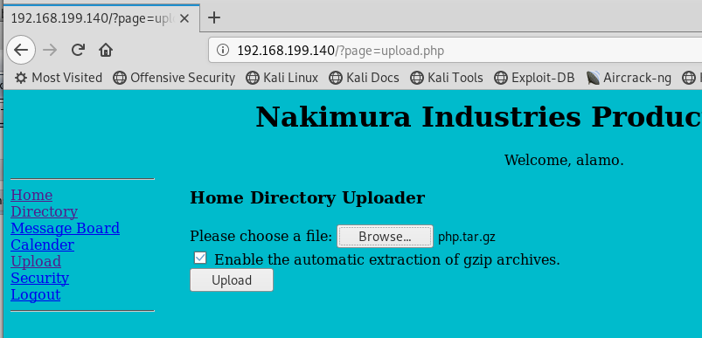702x338 pixels.
Task: Reload the page with refresh icon
Action: [78, 50]
